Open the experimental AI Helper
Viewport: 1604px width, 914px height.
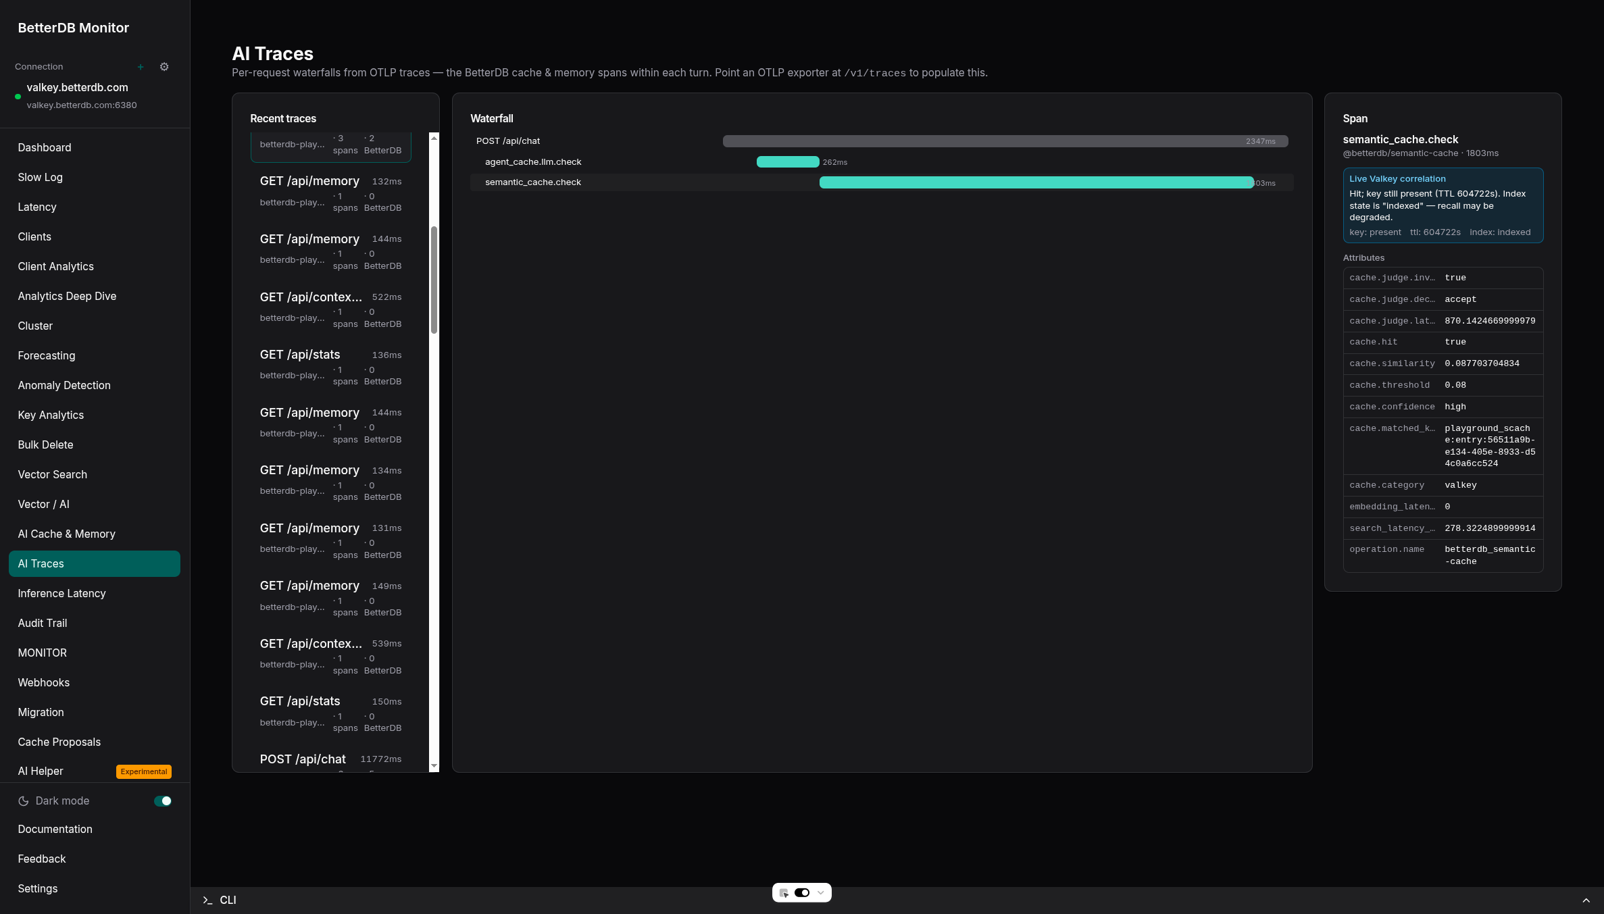[95, 771]
